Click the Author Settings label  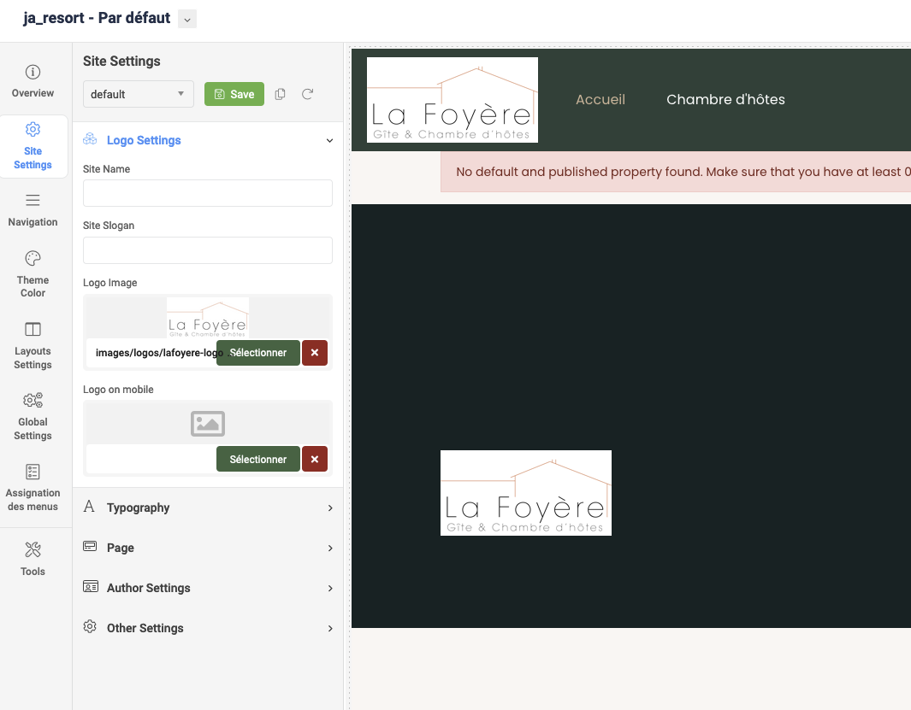[x=148, y=588]
